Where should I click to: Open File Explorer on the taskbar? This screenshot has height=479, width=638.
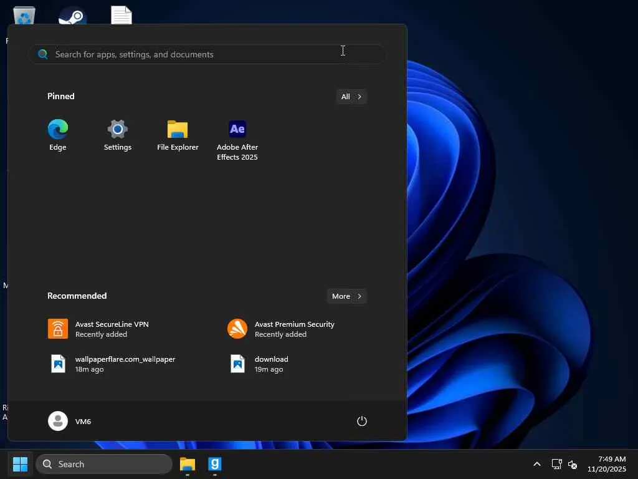pos(188,464)
